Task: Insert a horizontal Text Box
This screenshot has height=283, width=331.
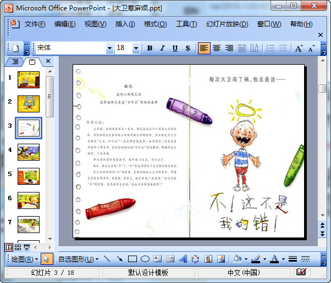Action: pos(157,259)
